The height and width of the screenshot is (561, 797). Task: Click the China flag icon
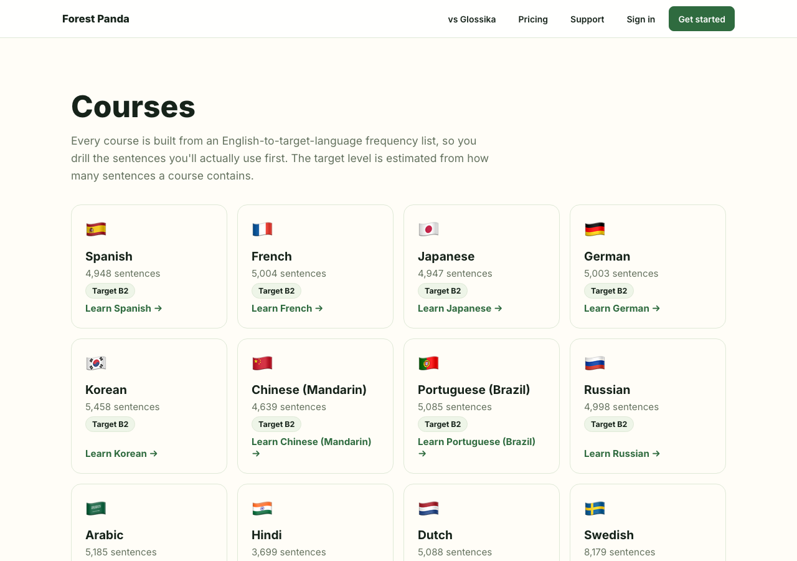[262, 363]
